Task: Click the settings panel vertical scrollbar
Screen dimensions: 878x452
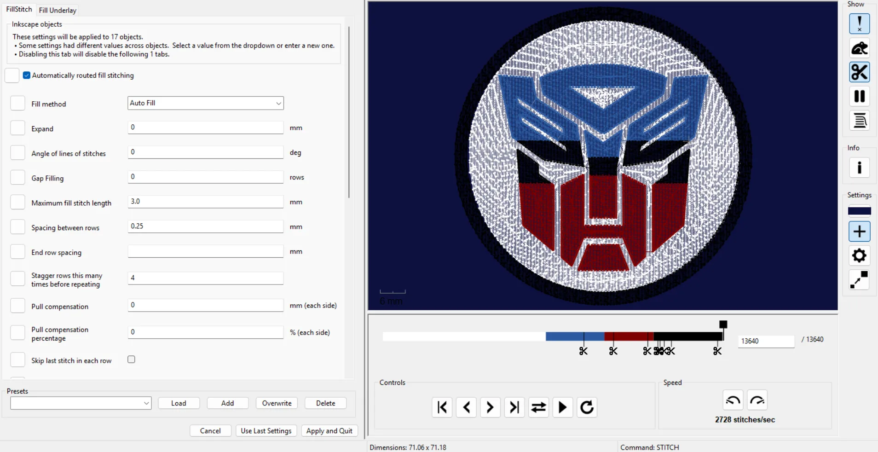Action: (349, 112)
